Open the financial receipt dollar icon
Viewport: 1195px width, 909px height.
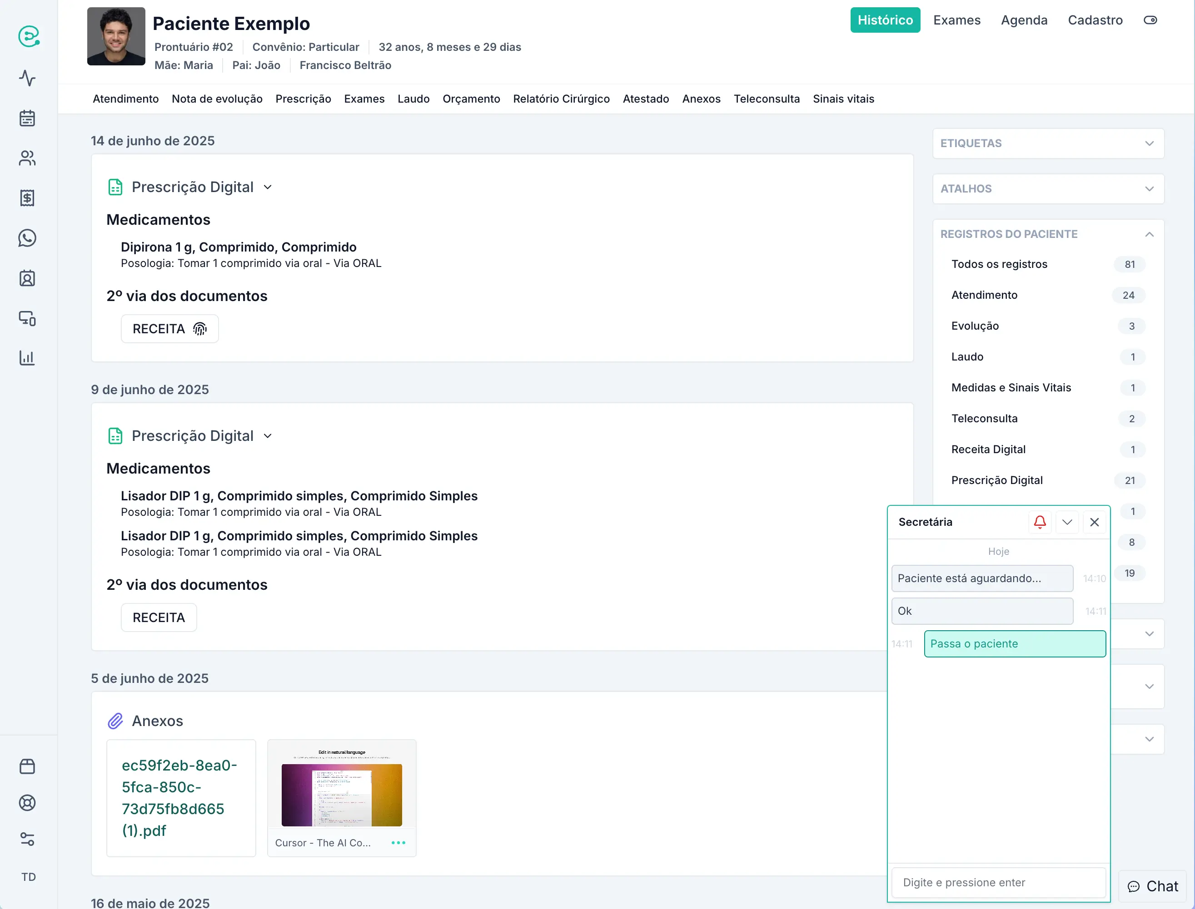(x=27, y=198)
